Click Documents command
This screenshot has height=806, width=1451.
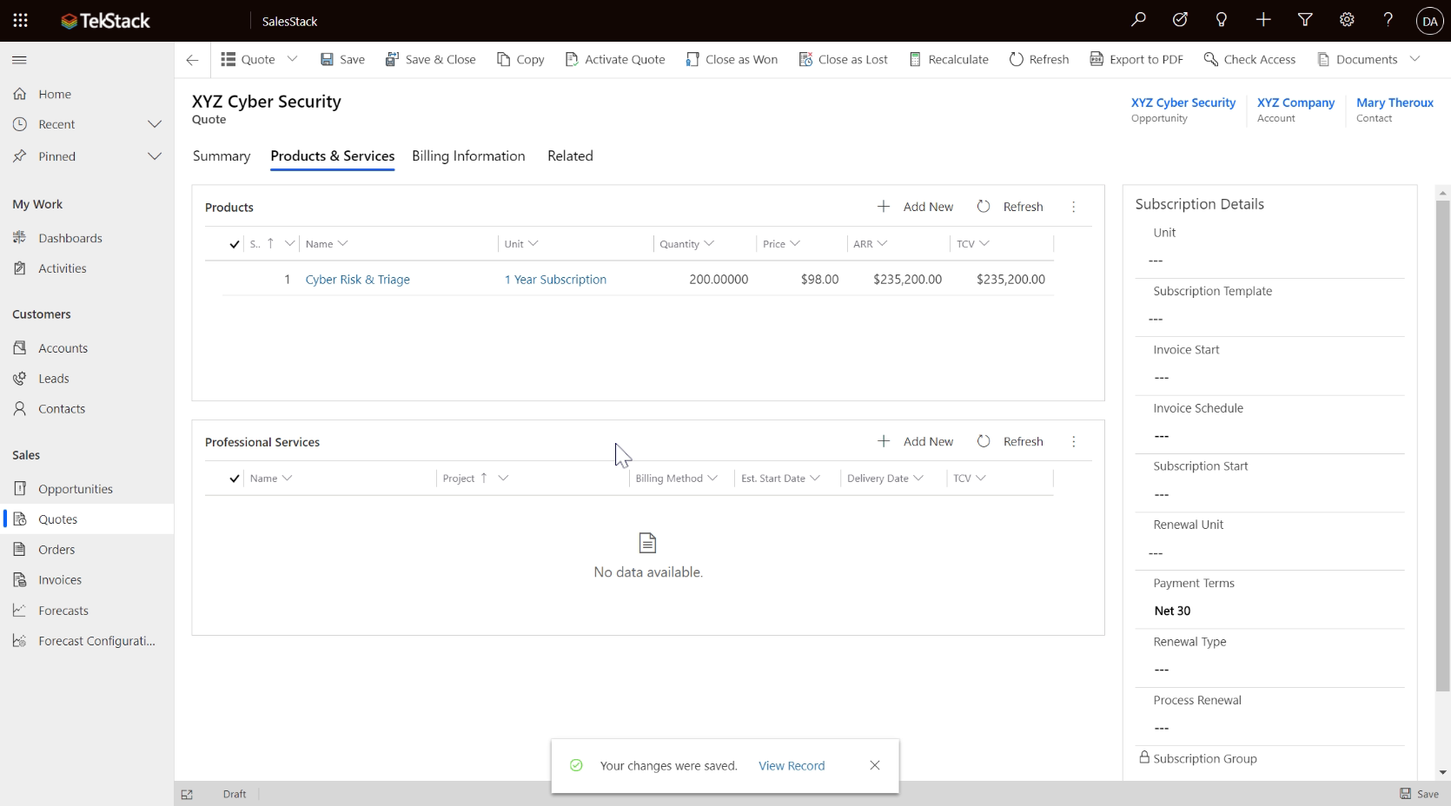1357,59
